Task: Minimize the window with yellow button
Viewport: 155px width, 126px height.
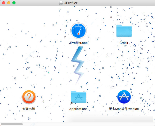Action: click(9, 3)
